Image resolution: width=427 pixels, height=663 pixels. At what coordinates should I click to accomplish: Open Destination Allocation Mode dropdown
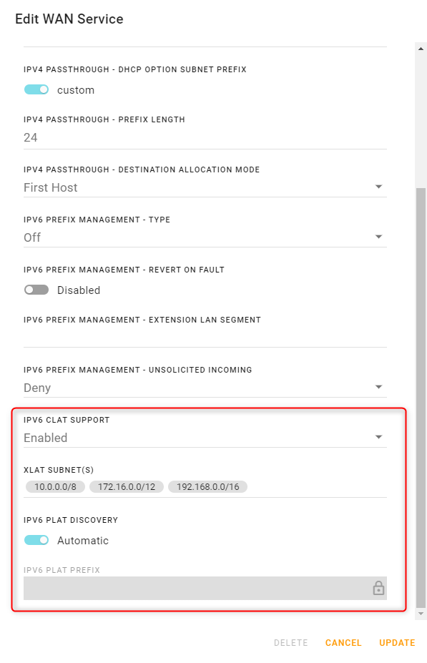(205, 187)
